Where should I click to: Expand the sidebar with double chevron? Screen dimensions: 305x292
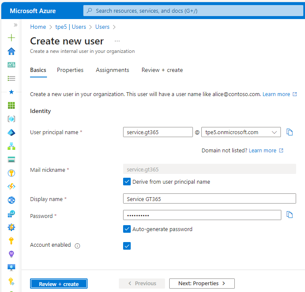tap(16, 25)
